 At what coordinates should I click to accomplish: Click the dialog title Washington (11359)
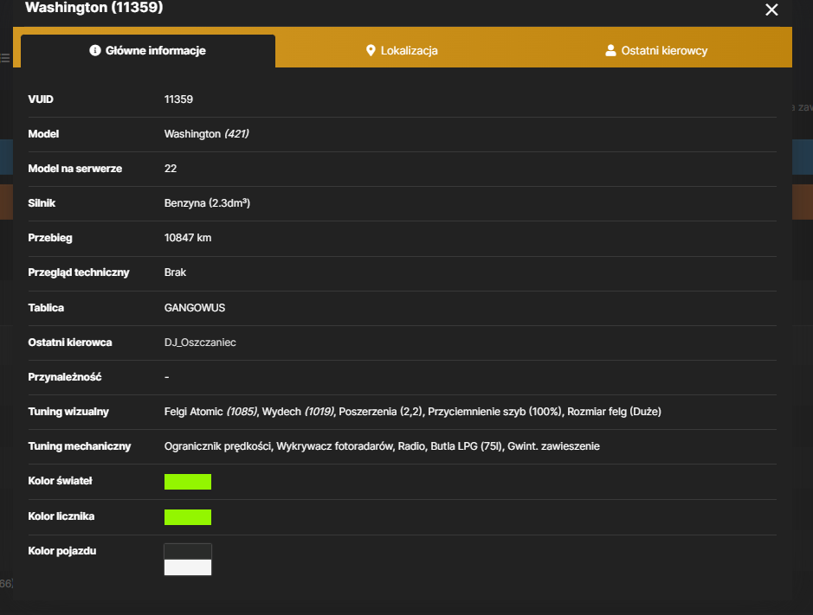pos(94,7)
